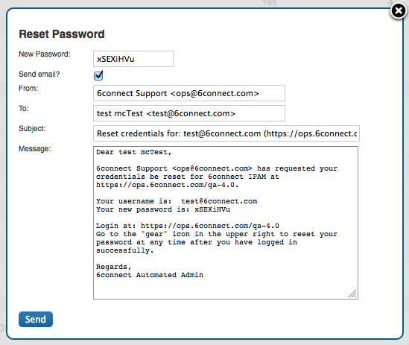This screenshot has width=409, height=345.
Task: Click the 'To:' label
Action: pyautogui.click(x=24, y=108)
